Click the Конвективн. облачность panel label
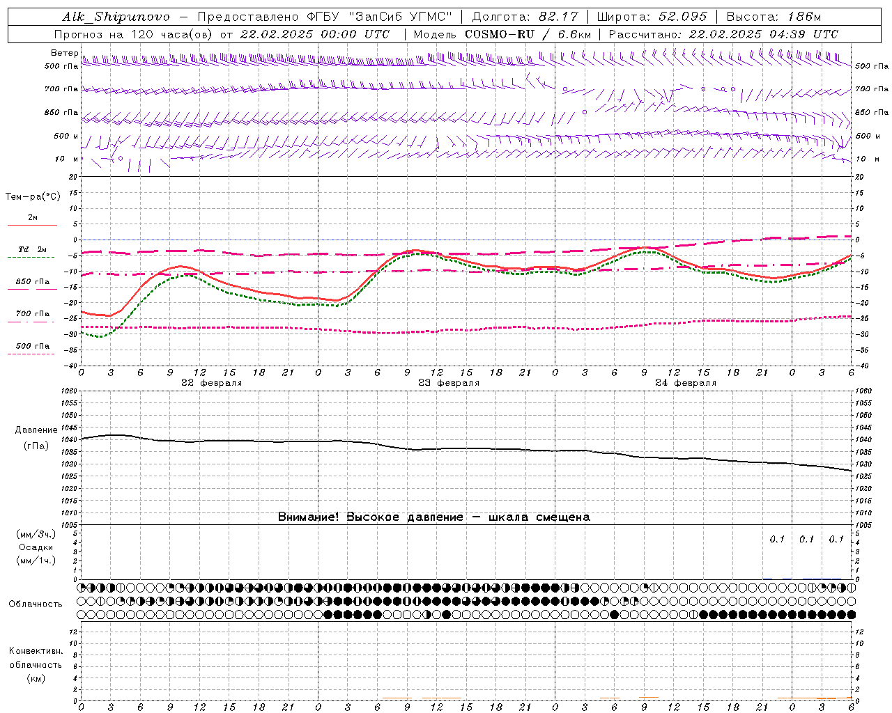892x713 pixels. click(36, 658)
